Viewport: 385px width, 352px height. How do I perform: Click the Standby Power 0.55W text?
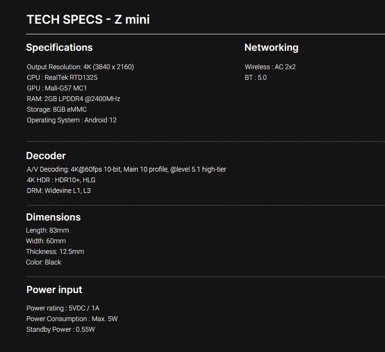pyautogui.click(x=61, y=329)
